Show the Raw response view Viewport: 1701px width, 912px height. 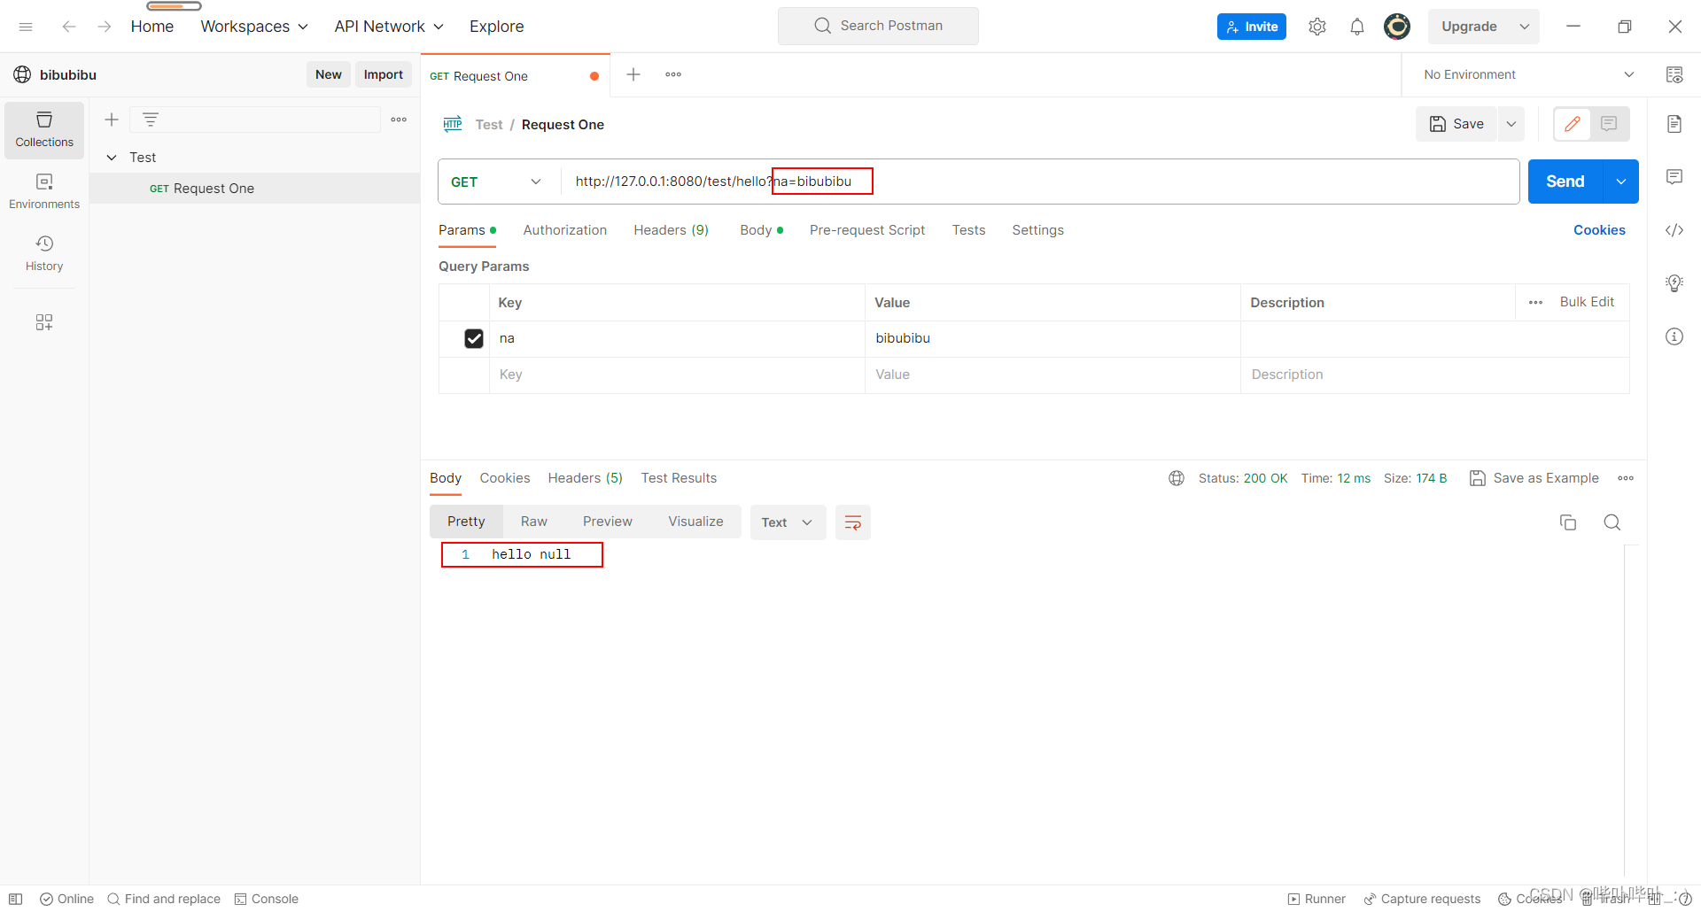pyautogui.click(x=534, y=522)
